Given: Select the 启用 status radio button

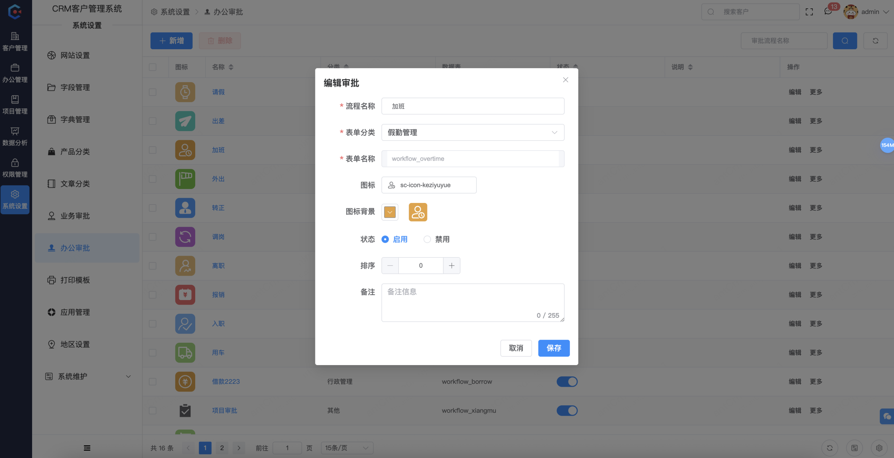Looking at the screenshot, I should (x=385, y=239).
